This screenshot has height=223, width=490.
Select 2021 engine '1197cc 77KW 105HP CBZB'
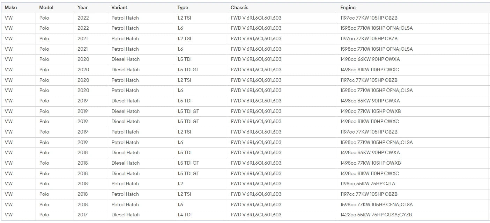pos(369,38)
